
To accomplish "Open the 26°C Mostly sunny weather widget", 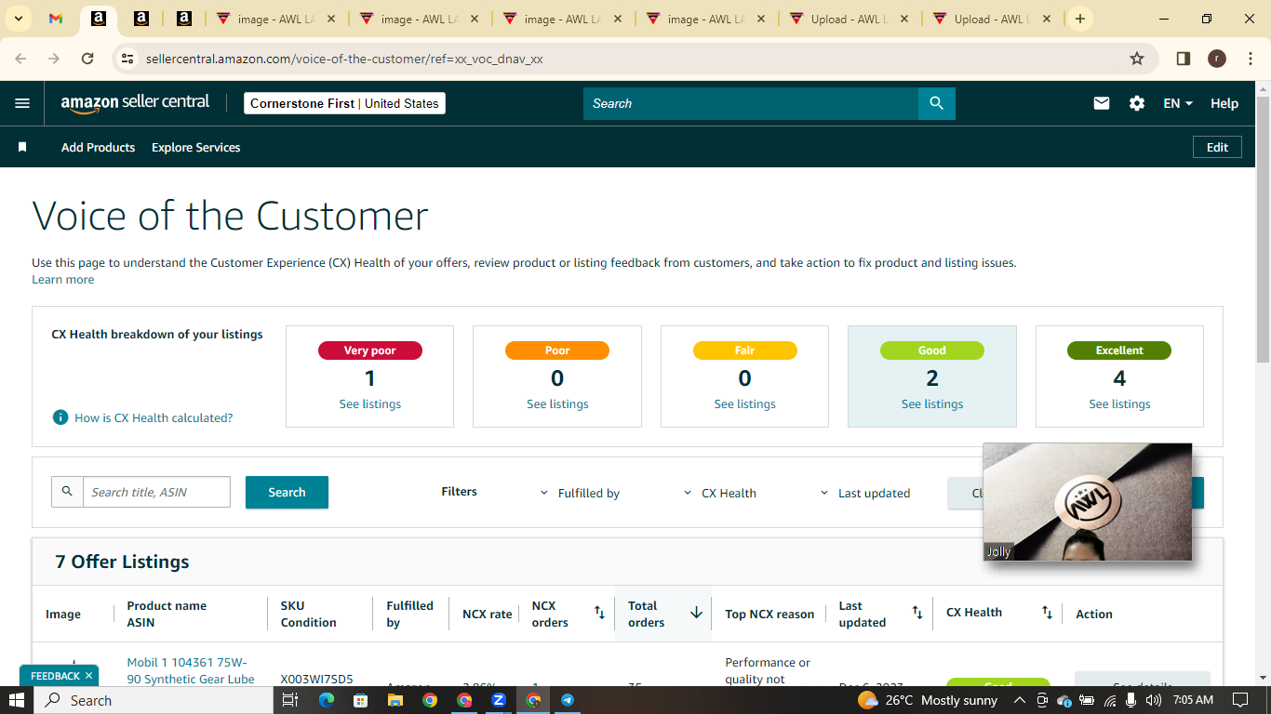I will click(928, 700).
